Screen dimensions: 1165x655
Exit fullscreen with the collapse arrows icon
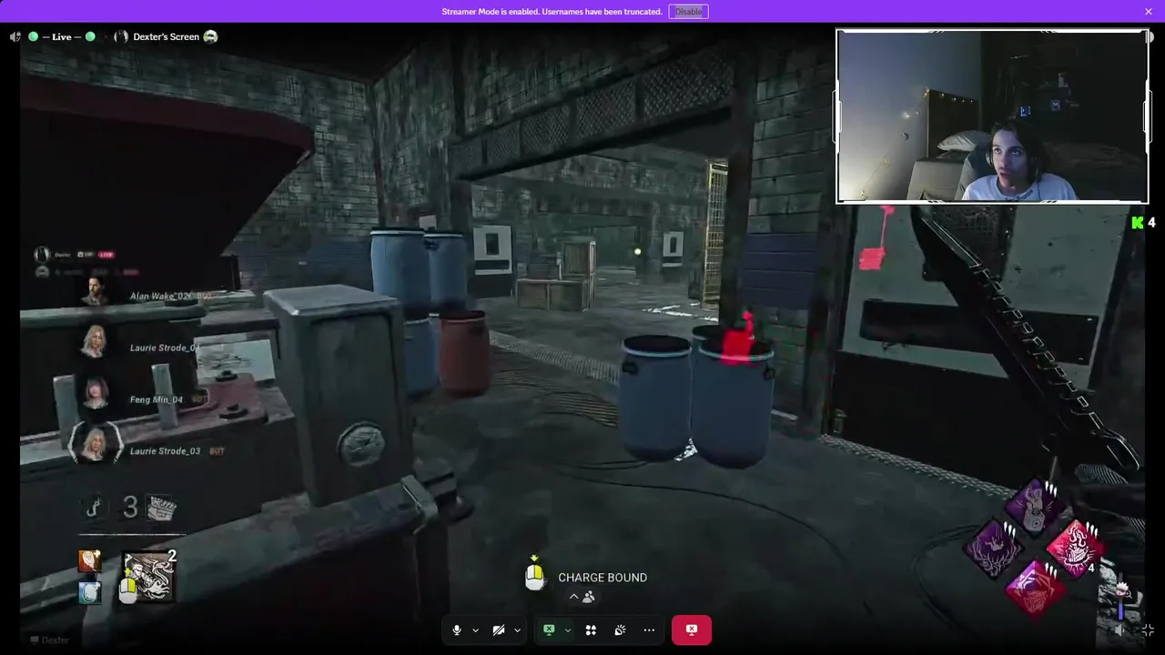coord(1149,630)
